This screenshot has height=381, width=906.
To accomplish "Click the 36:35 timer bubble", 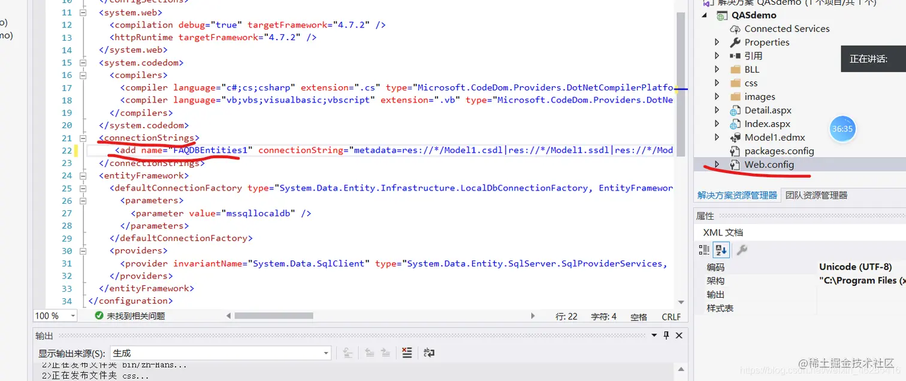I will tap(842, 129).
